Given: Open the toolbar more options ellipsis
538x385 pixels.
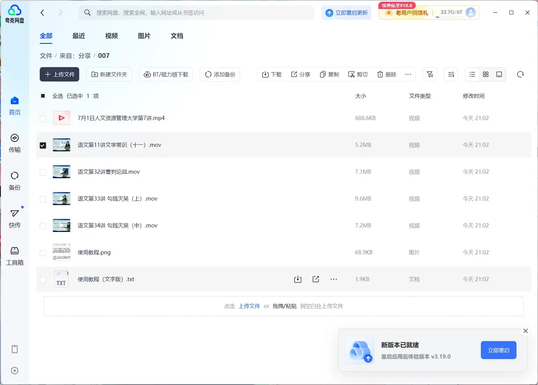Looking at the screenshot, I should click(408, 74).
